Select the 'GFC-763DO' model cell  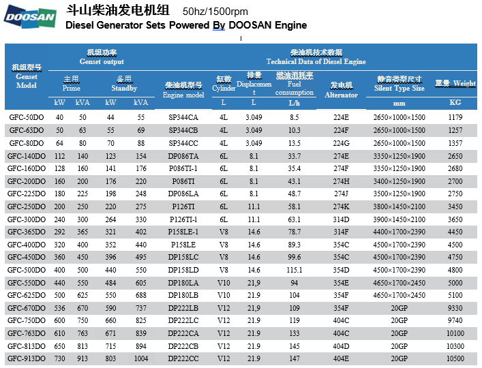(x=27, y=333)
